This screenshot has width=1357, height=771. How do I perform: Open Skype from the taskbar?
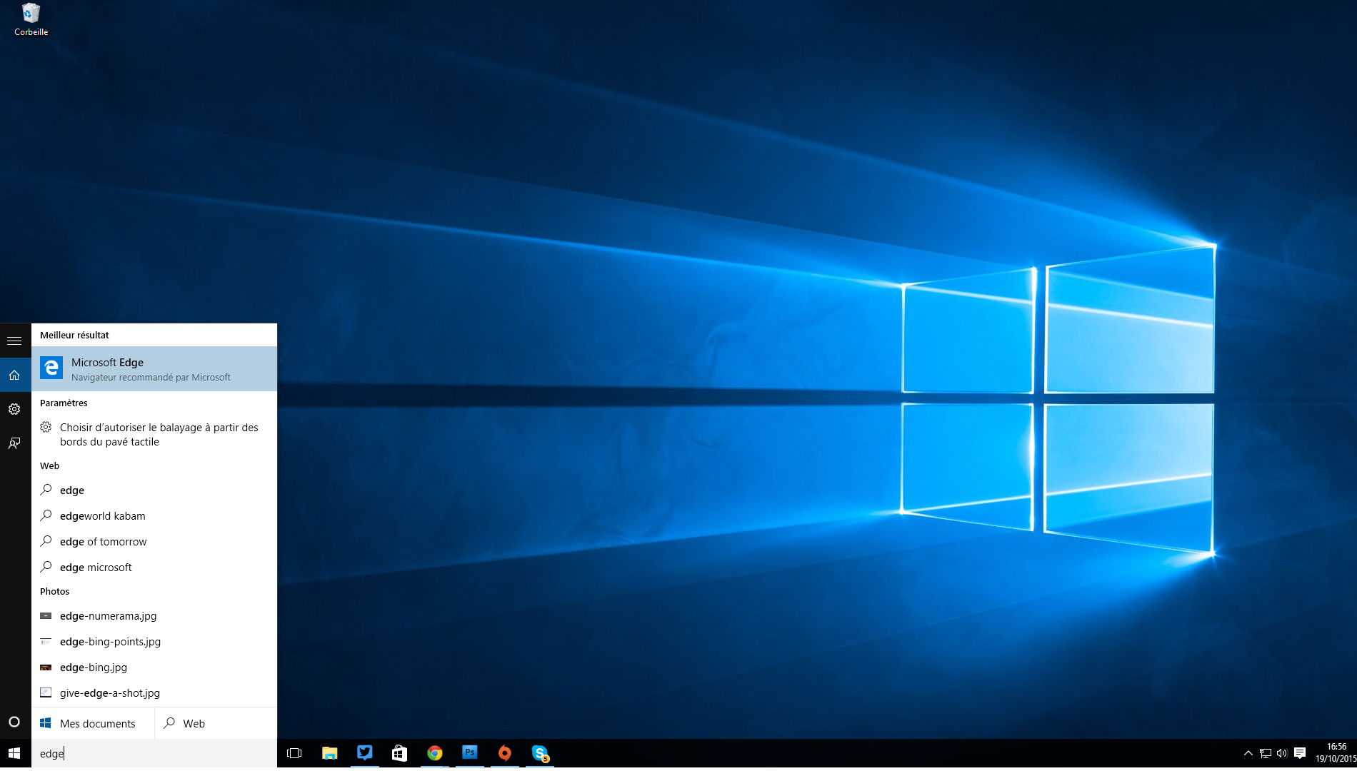pos(539,753)
